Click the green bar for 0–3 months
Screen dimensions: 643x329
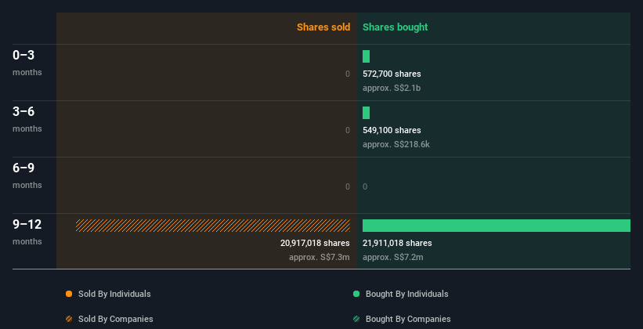367,56
